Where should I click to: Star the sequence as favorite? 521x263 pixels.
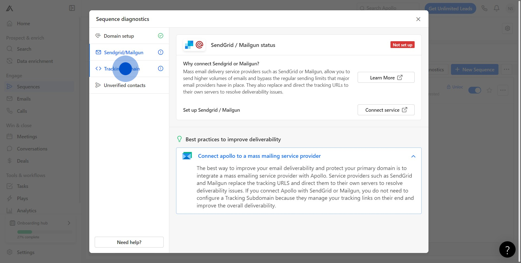pos(489,90)
